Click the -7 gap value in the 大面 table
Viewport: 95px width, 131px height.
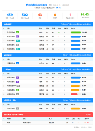pos(59,94)
